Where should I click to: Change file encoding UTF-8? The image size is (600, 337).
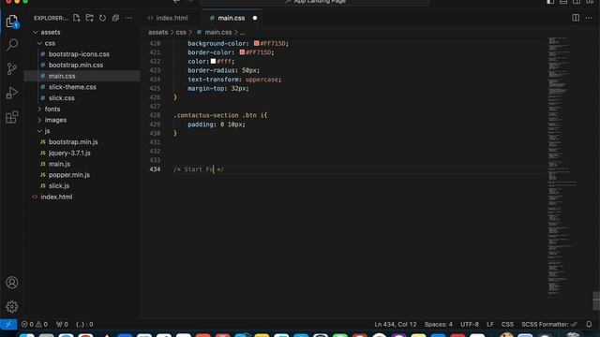tap(470, 325)
